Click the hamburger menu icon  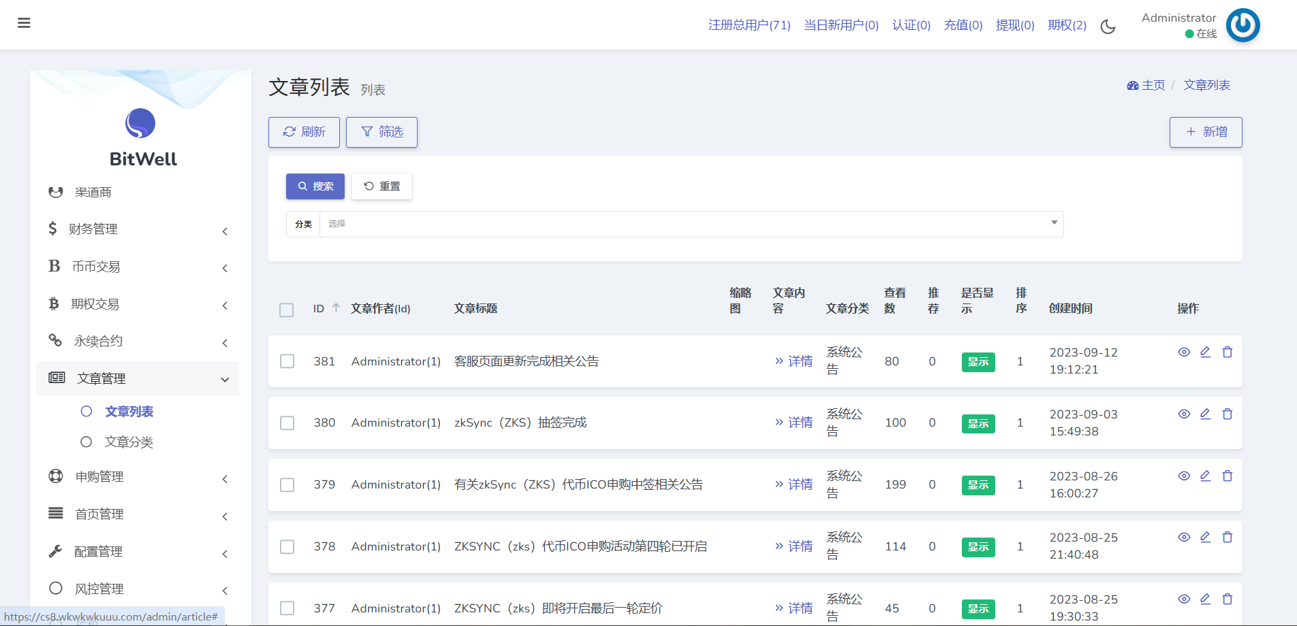point(24,23)
